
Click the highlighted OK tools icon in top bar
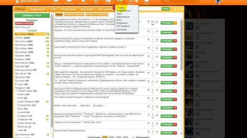[120, 2]
